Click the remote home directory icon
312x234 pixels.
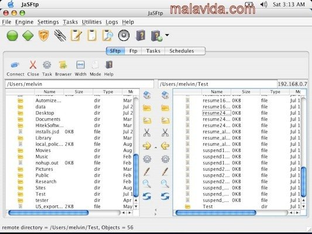click(165, 95)
